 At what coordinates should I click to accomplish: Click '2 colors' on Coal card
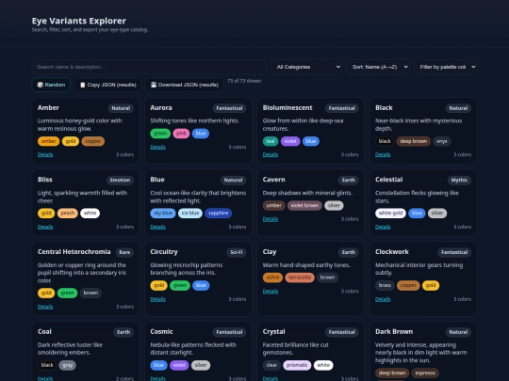(x=124, y=378)
